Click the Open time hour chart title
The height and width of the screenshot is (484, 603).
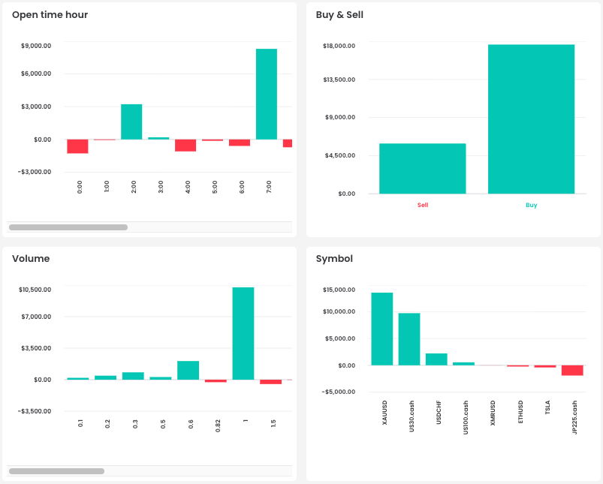click(50, 14)
